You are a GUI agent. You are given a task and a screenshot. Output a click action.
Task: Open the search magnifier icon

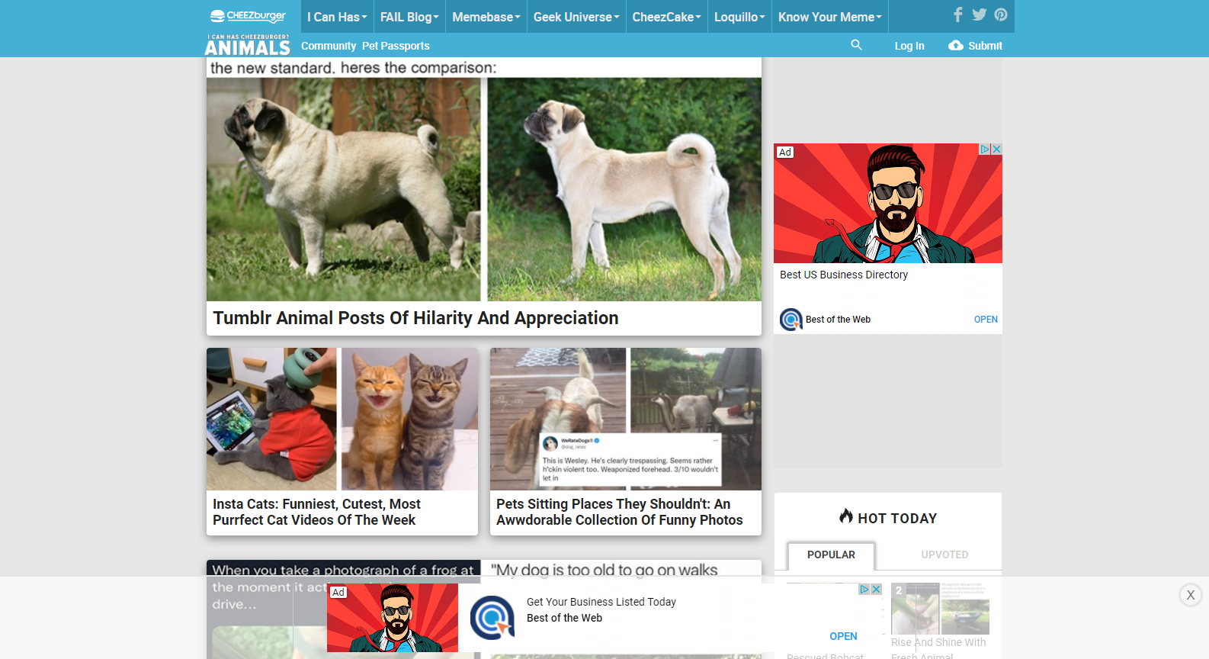(x=856, y=45)
